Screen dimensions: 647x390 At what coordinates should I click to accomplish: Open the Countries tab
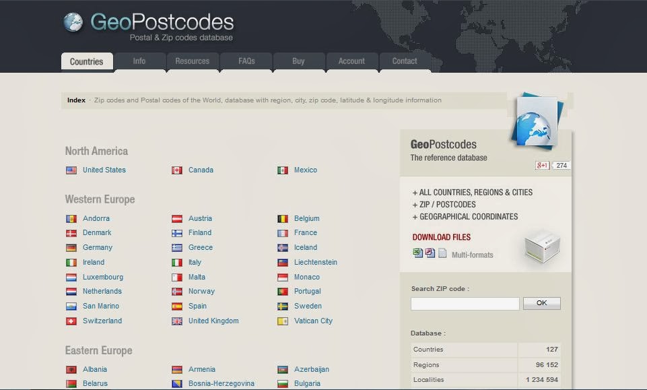tap(87, 61)
